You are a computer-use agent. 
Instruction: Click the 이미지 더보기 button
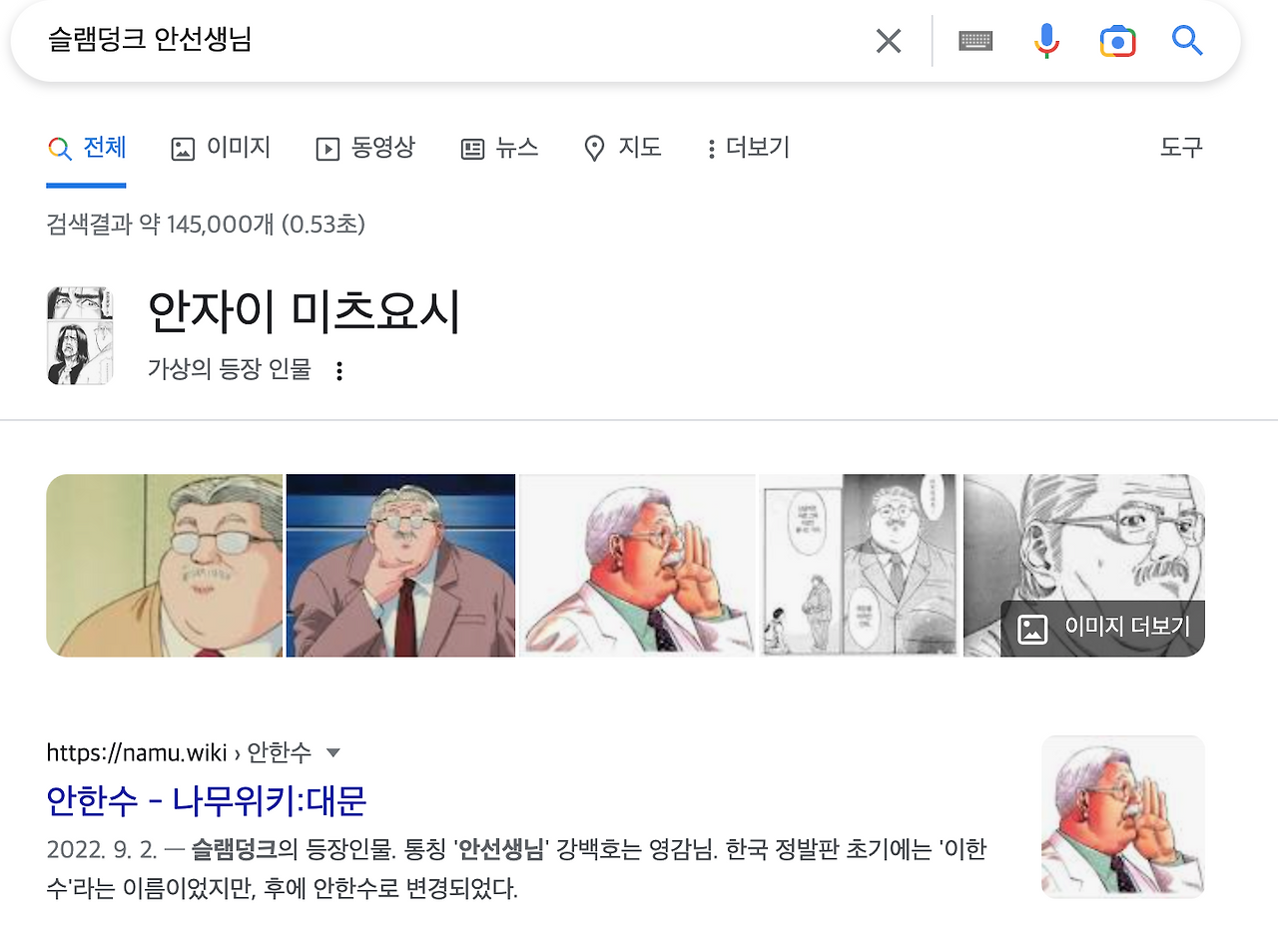point(1103,628)
